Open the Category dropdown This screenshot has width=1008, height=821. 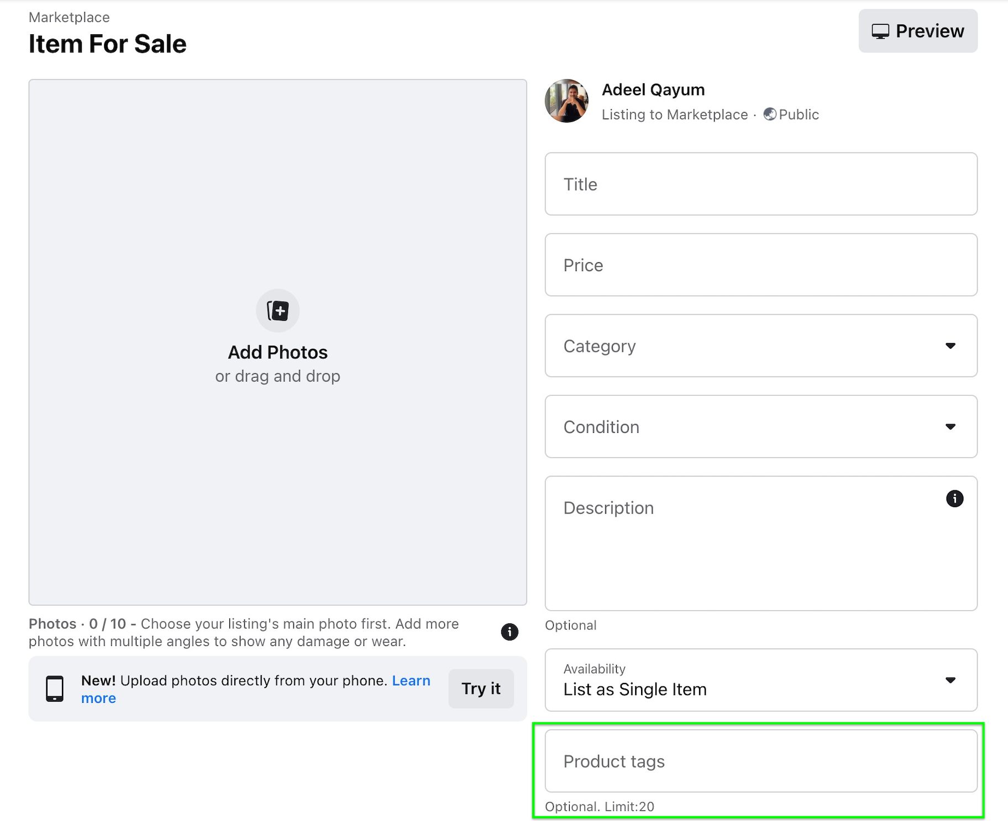[760, 346]
